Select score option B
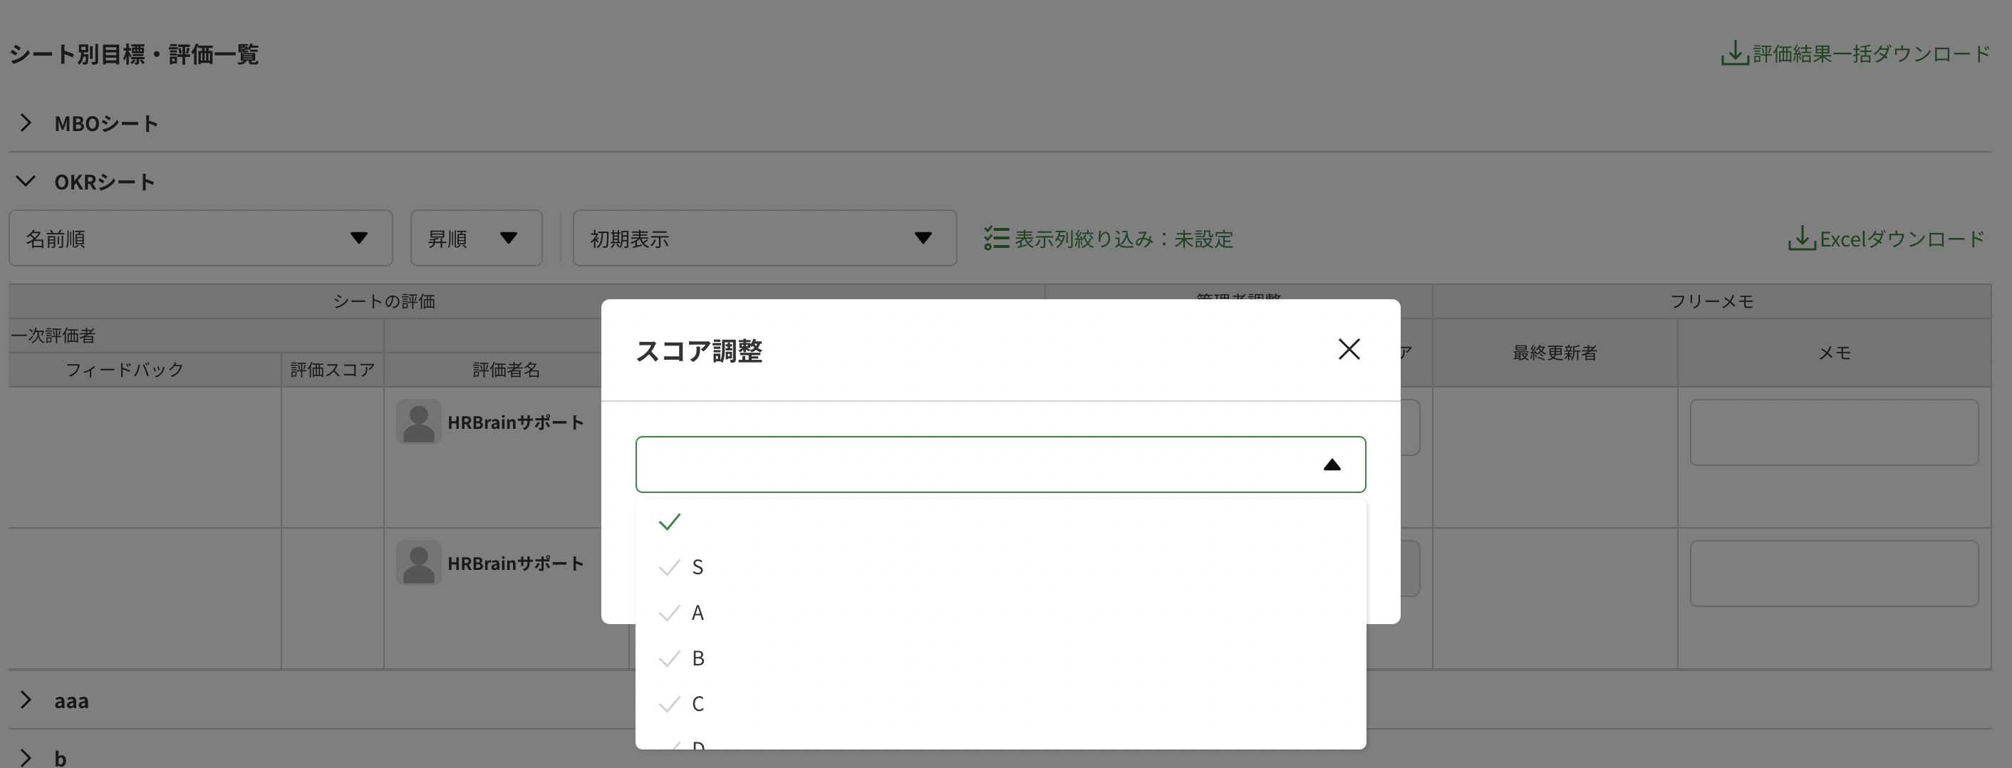 (699, 657)
